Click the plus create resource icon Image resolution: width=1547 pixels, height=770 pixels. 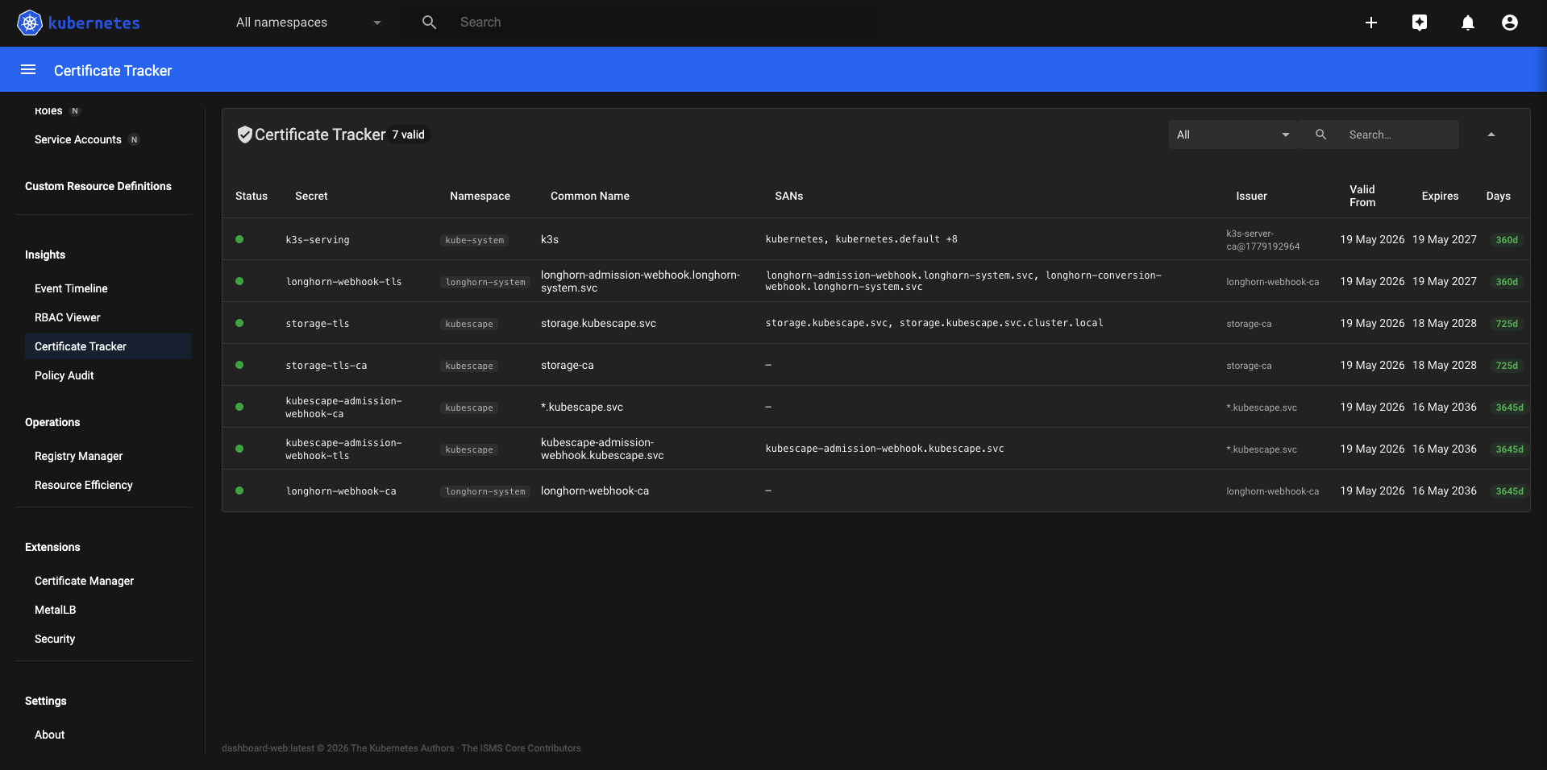point(1371,23)
